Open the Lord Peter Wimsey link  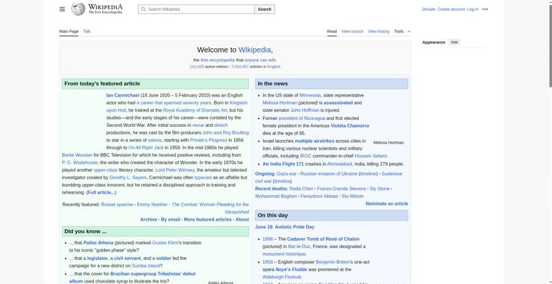pyautogui.click(x=175, y=170)
